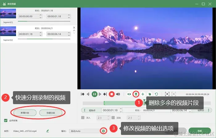Click the 新增片段 button
This screenshot has width=216, height=138.
point(25,113)
